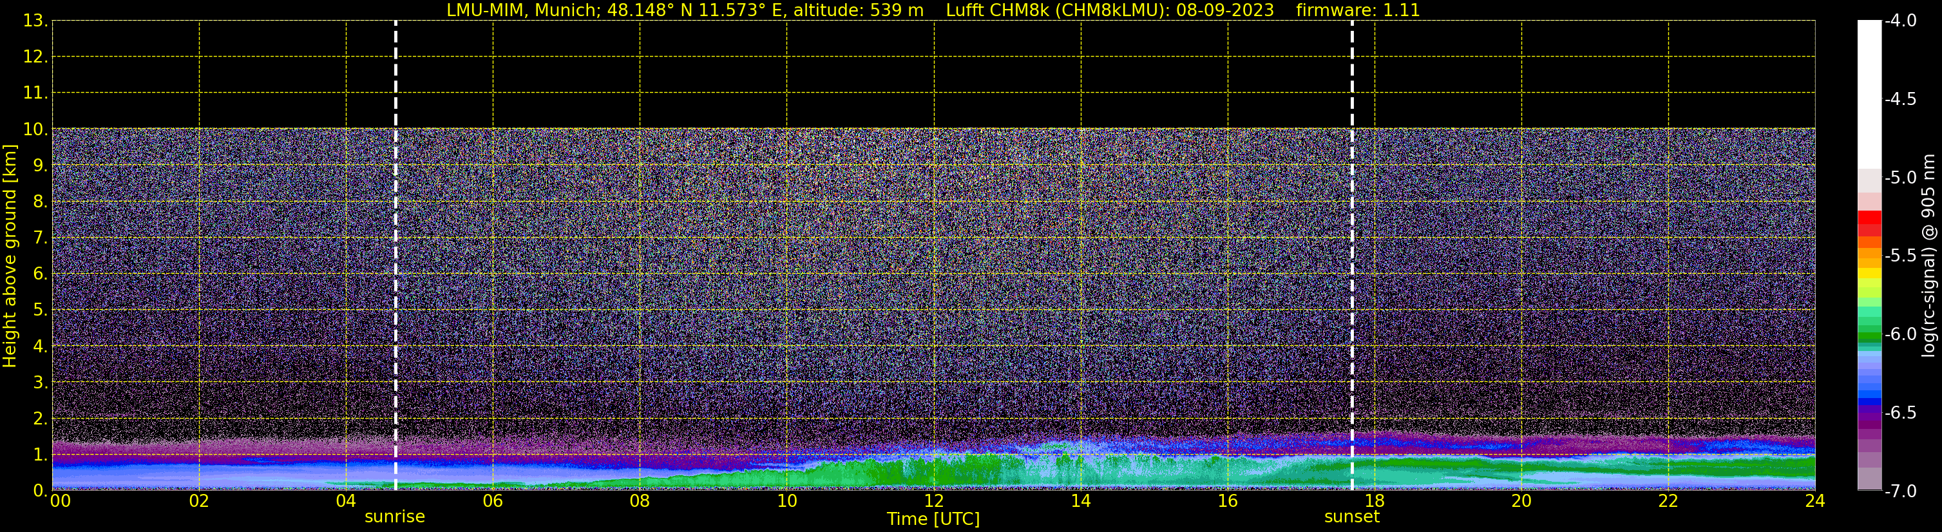The image size is (1942, 532).
Task: Click the '16' time tick label
Action: point(1228,501)
